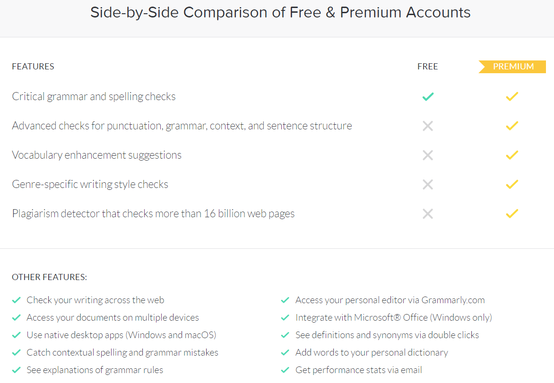Click the FEATURES column heading
554x383 pixels.
coord(33,67)
